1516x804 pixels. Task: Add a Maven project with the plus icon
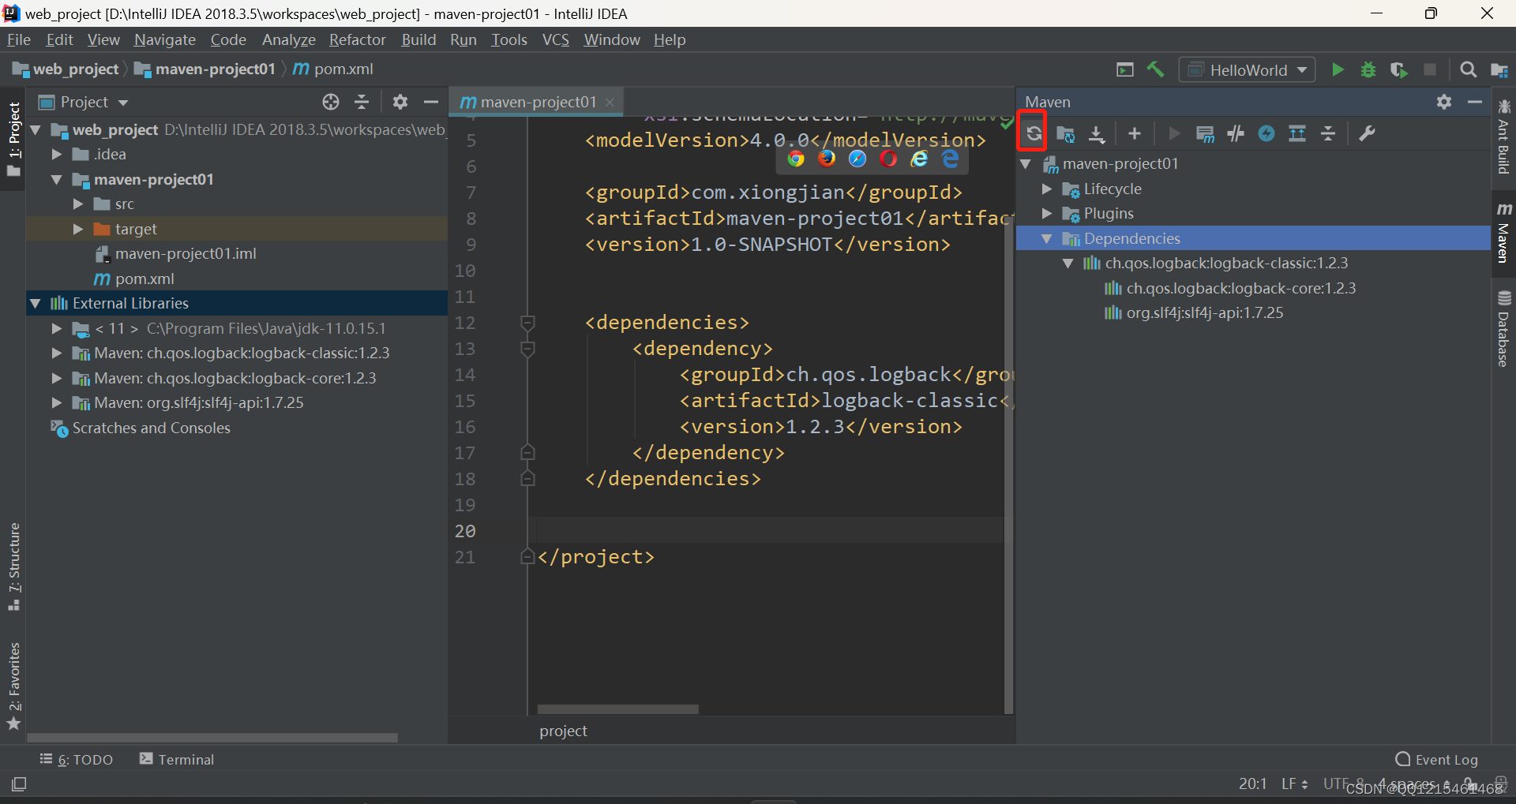pyautogui.click(x=1135, y=134)
